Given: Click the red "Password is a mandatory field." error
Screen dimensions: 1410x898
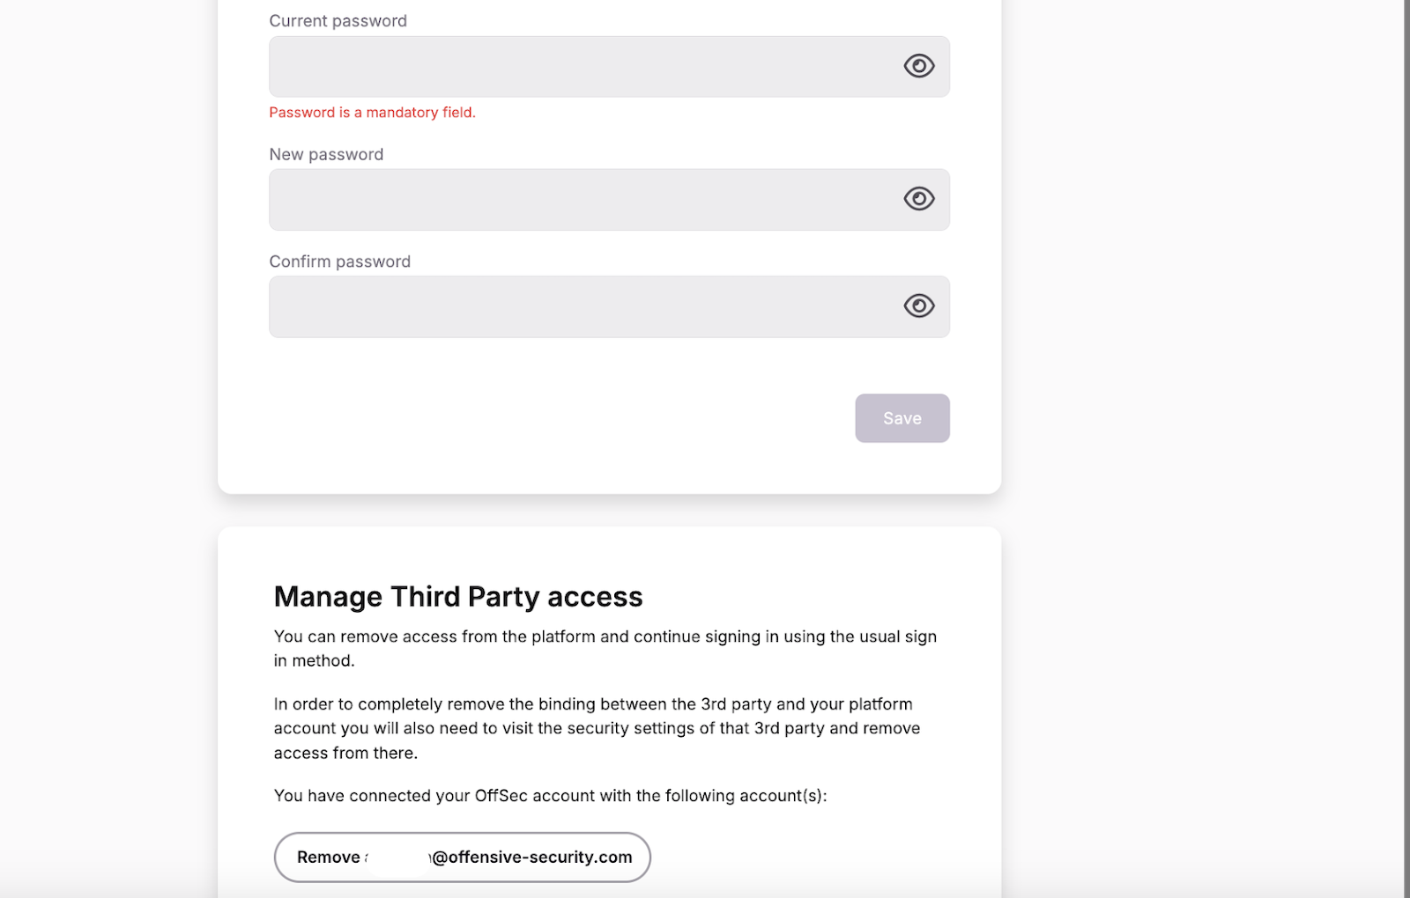Looking at the screenshot, I should coord(372,113).
